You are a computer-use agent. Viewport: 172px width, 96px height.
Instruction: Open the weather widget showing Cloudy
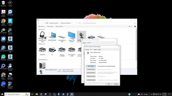click(x=143, y=94)
